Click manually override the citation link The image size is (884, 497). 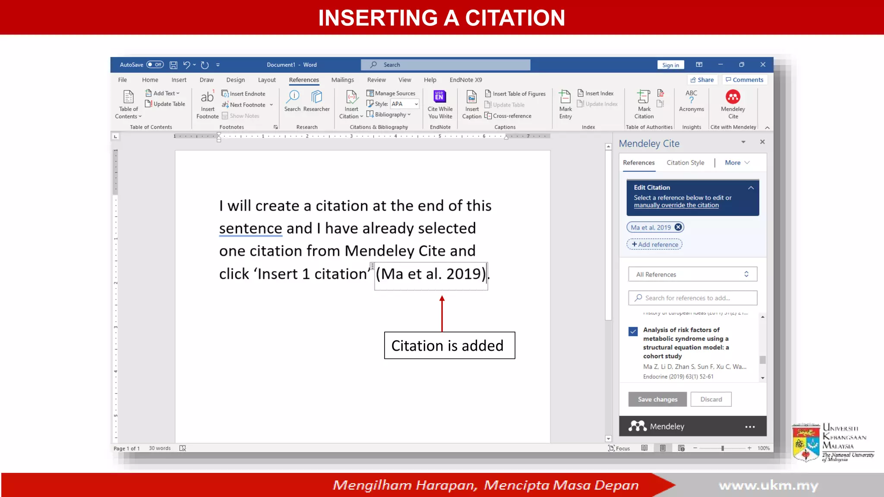[x=676, y=205]
